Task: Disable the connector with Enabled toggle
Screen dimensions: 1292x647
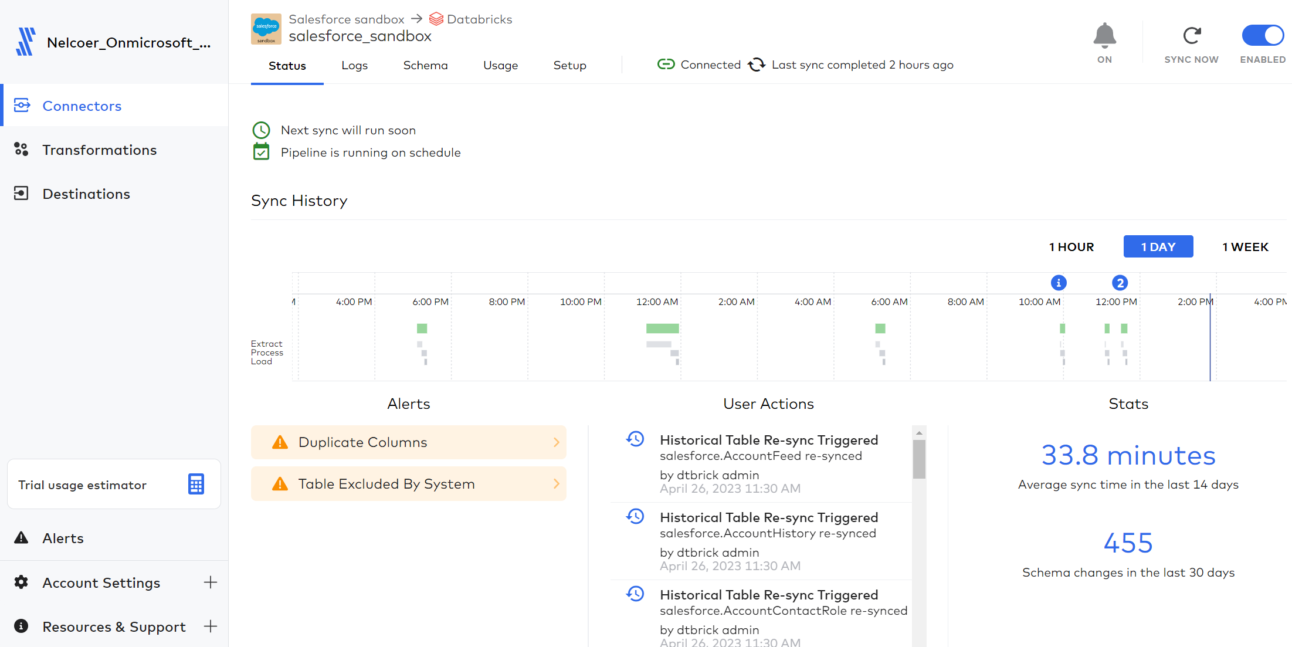Action: pyautogui.click(x=1263, y=35)
